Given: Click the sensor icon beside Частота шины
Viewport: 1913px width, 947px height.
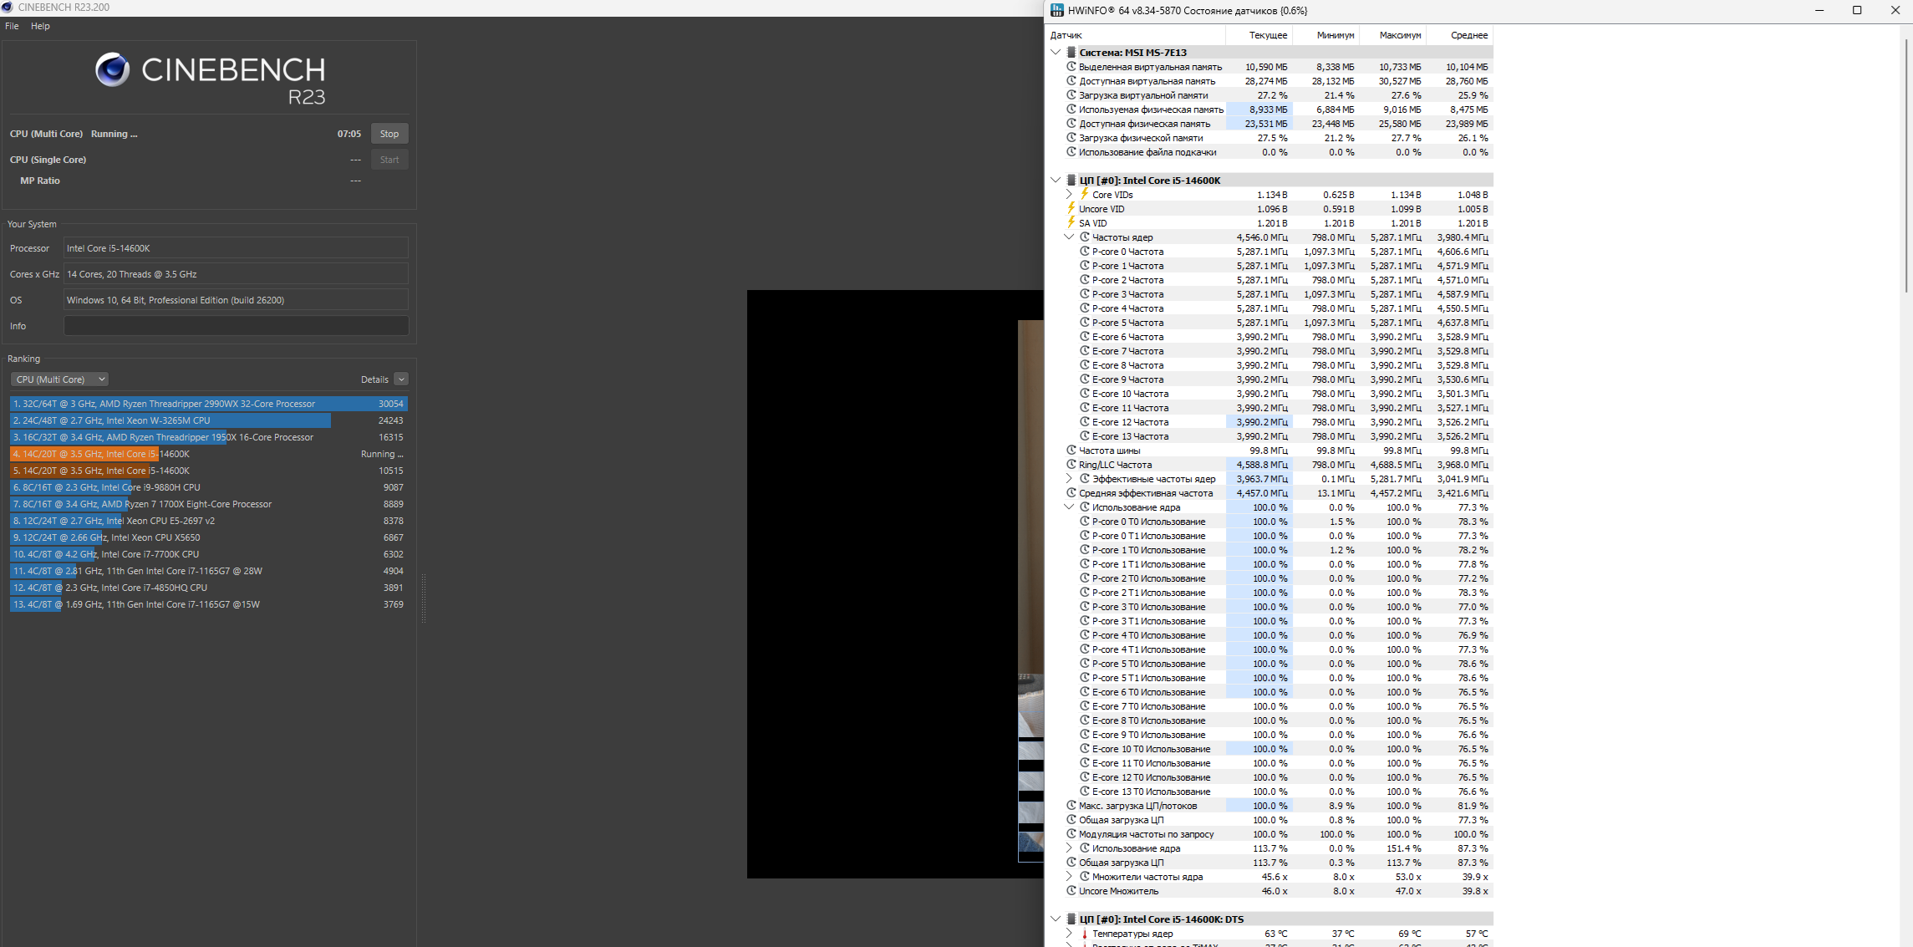Looking at the screenshot, I should pyautogui.click(x=1071, y=450).
